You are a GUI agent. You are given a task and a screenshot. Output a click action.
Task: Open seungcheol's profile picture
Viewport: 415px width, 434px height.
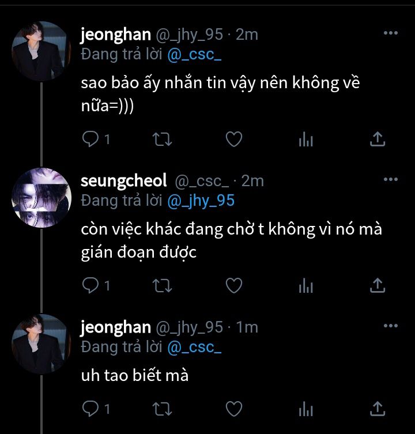pos(41,198)
